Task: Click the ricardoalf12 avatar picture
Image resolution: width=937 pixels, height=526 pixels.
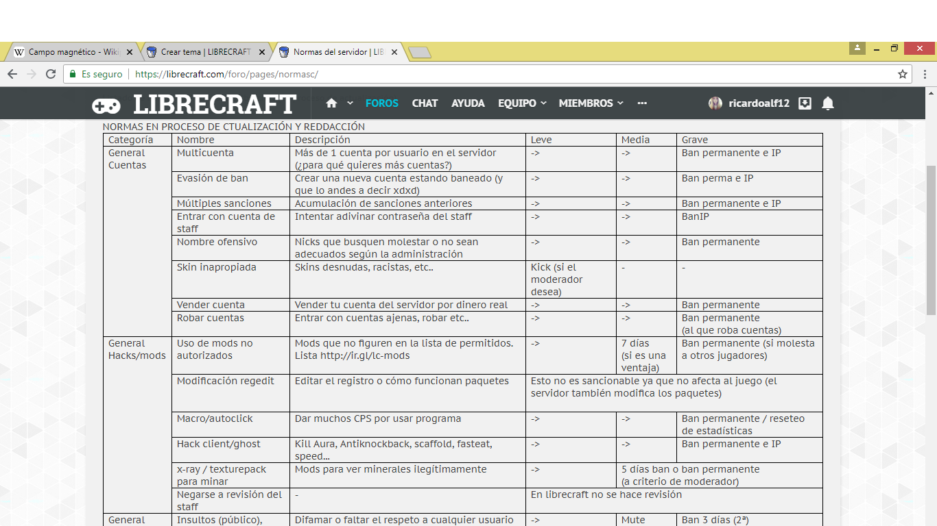Action: click(715, 103)
